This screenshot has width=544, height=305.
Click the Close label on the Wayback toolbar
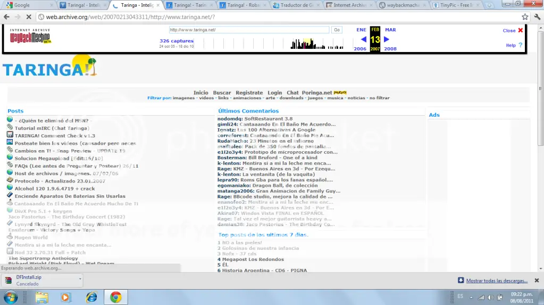coord(509,30)
